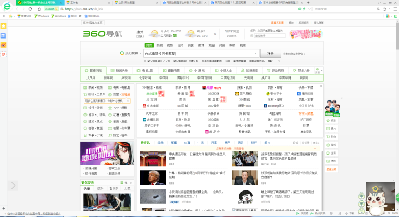Expand the weather forecast arrow
The image size is (399, 217).
215,34
